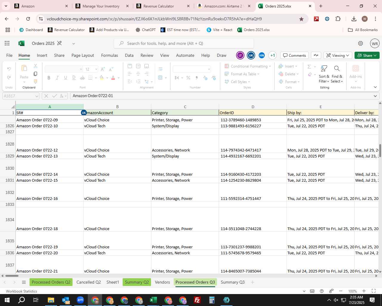382x306 pixels.
Task: Select column C header
Action: coord(185,107)
